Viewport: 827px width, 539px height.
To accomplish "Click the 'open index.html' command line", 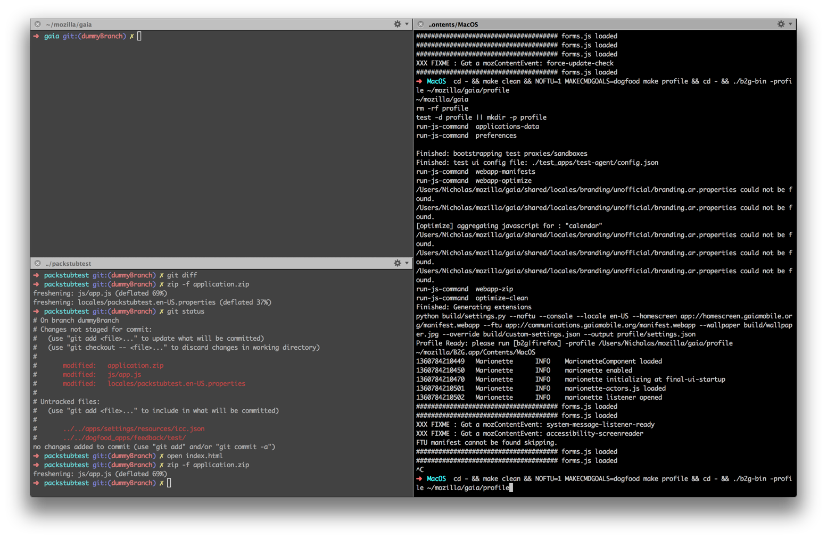I will click(x=128, y=456).
